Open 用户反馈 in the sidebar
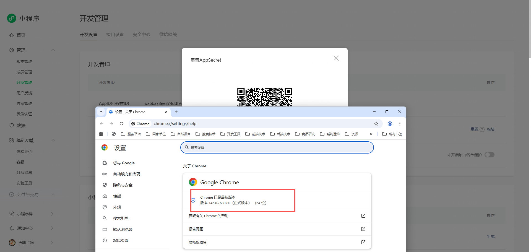Image resolution: width=531 pixels, height=252 pixels. (24, 93)
